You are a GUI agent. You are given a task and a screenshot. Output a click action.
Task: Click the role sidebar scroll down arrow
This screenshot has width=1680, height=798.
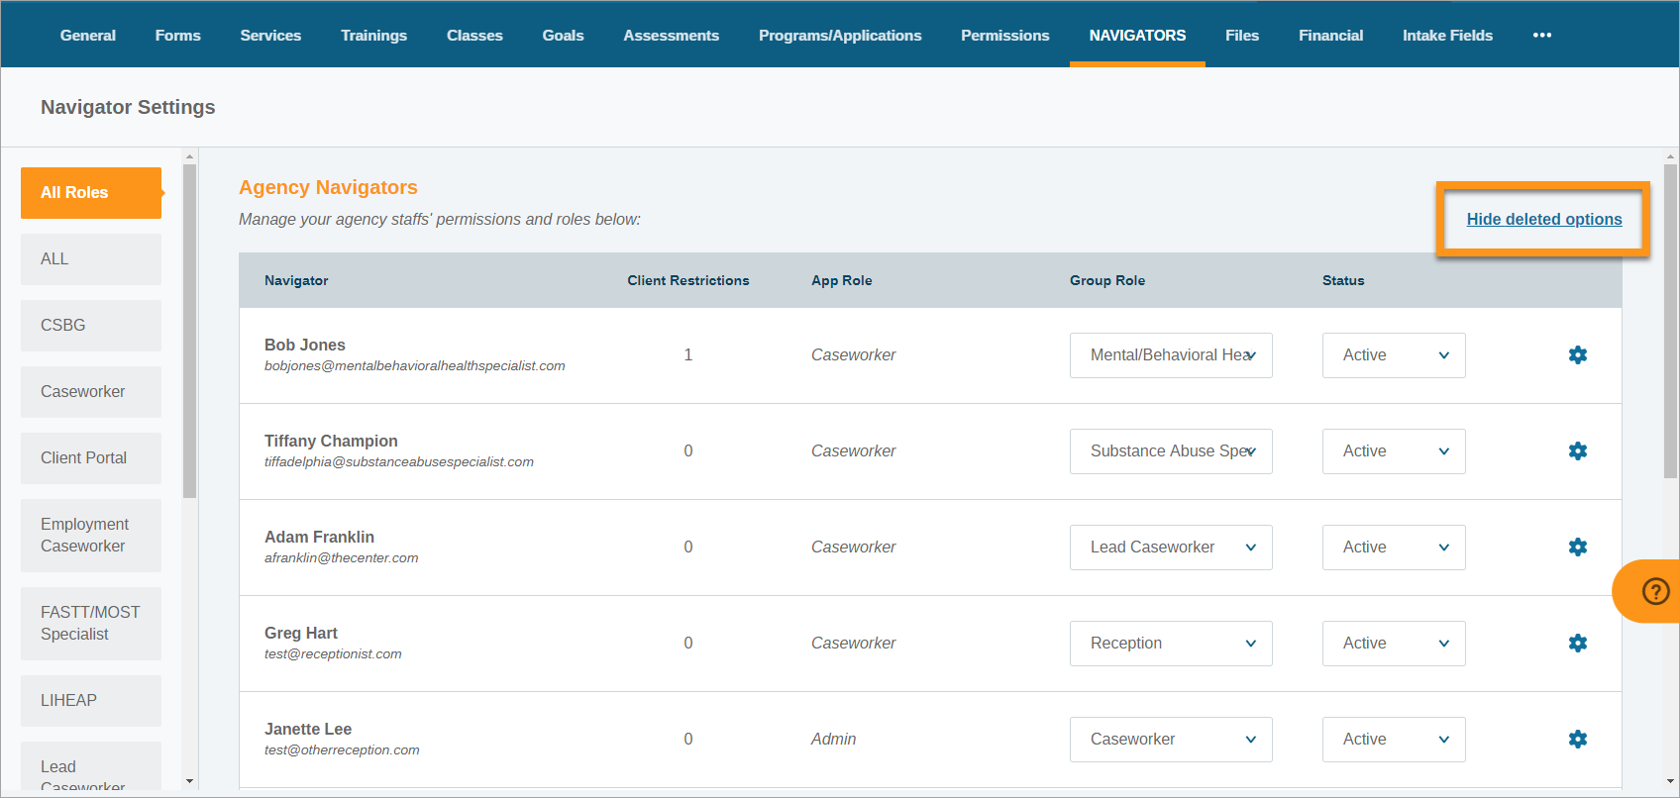tap(190, 781)
